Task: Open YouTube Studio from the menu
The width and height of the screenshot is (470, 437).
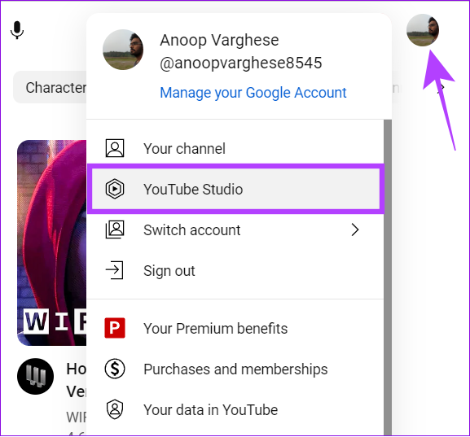Action: click(235, 189)
